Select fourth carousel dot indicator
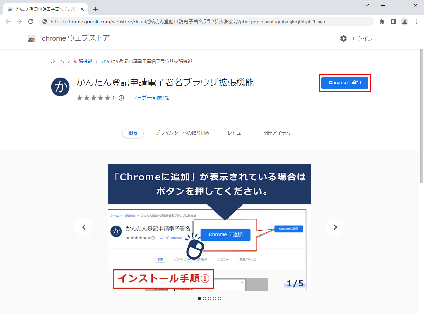Screen dimensions: 424x315 (x=214, y=298)
